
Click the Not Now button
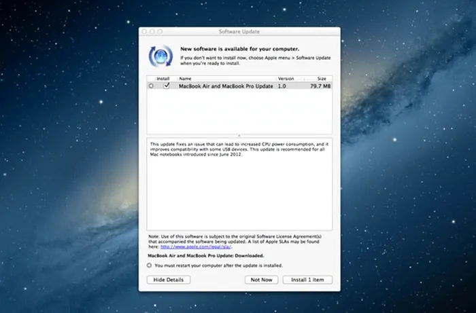pos(261,280)
